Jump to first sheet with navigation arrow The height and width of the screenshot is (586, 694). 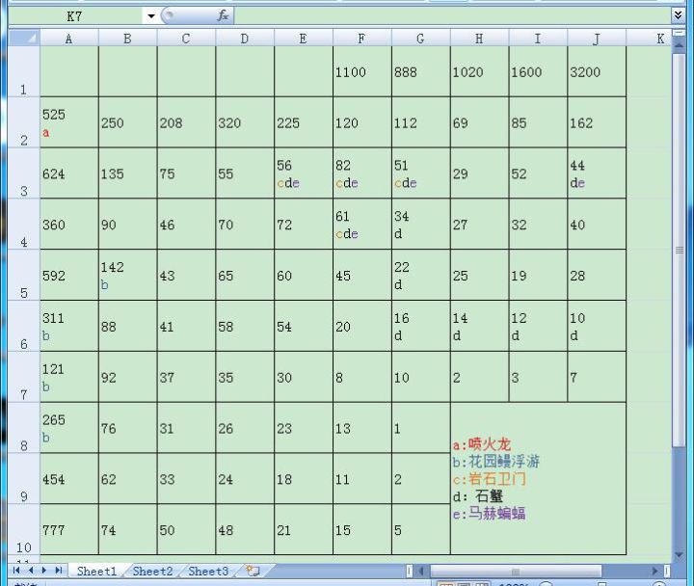coord(16,570)
